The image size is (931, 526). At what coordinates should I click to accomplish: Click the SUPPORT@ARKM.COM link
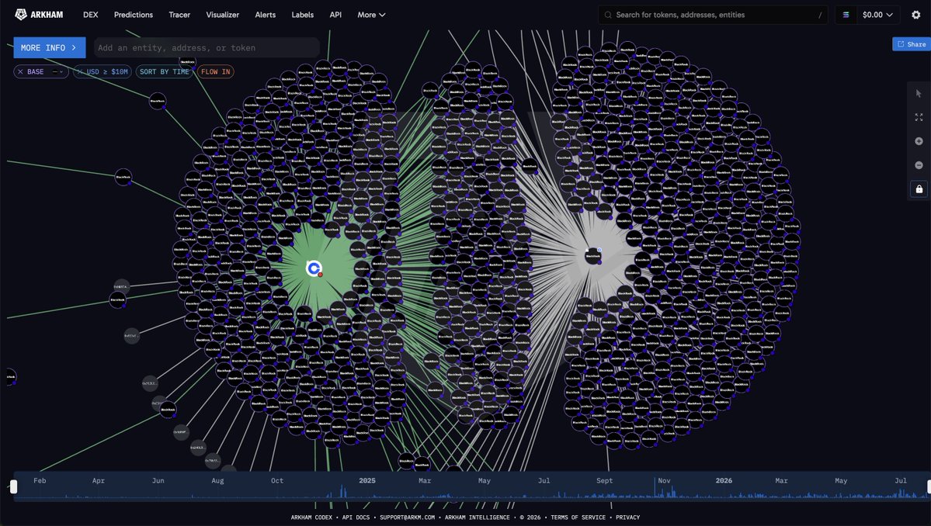pos(408,517)
